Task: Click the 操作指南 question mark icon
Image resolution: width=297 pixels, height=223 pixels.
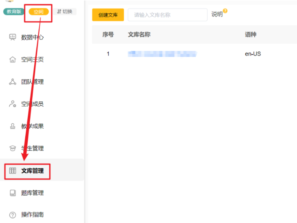Action: point(13,215)
